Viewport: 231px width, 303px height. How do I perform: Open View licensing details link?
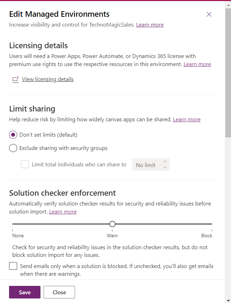click(x=47, y=79)
